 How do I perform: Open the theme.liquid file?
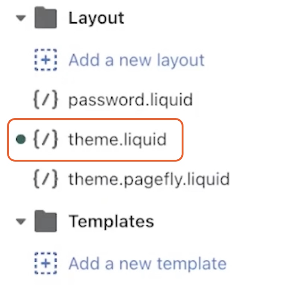coord(118,139)
